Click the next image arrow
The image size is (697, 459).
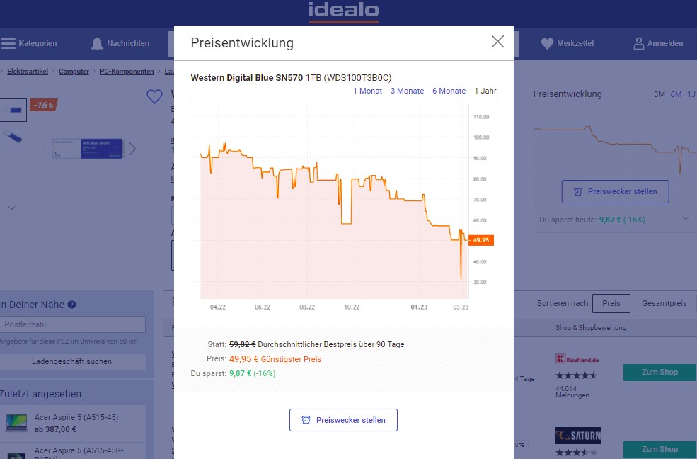(132, 149)
